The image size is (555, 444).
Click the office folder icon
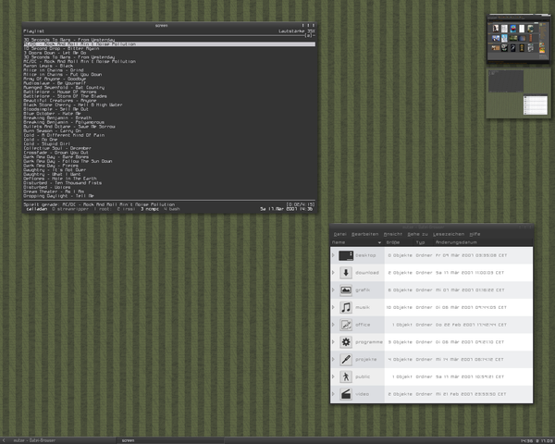[x=346, y=325]
